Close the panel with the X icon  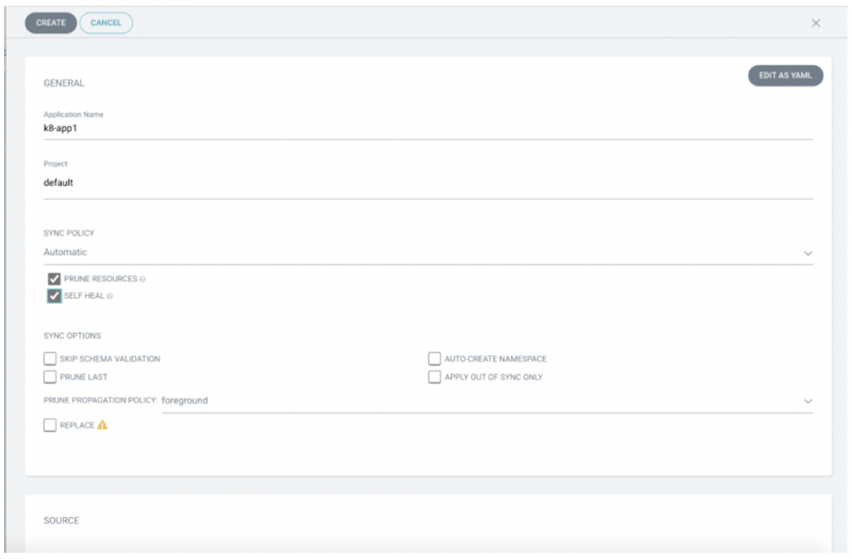point(816,24)
